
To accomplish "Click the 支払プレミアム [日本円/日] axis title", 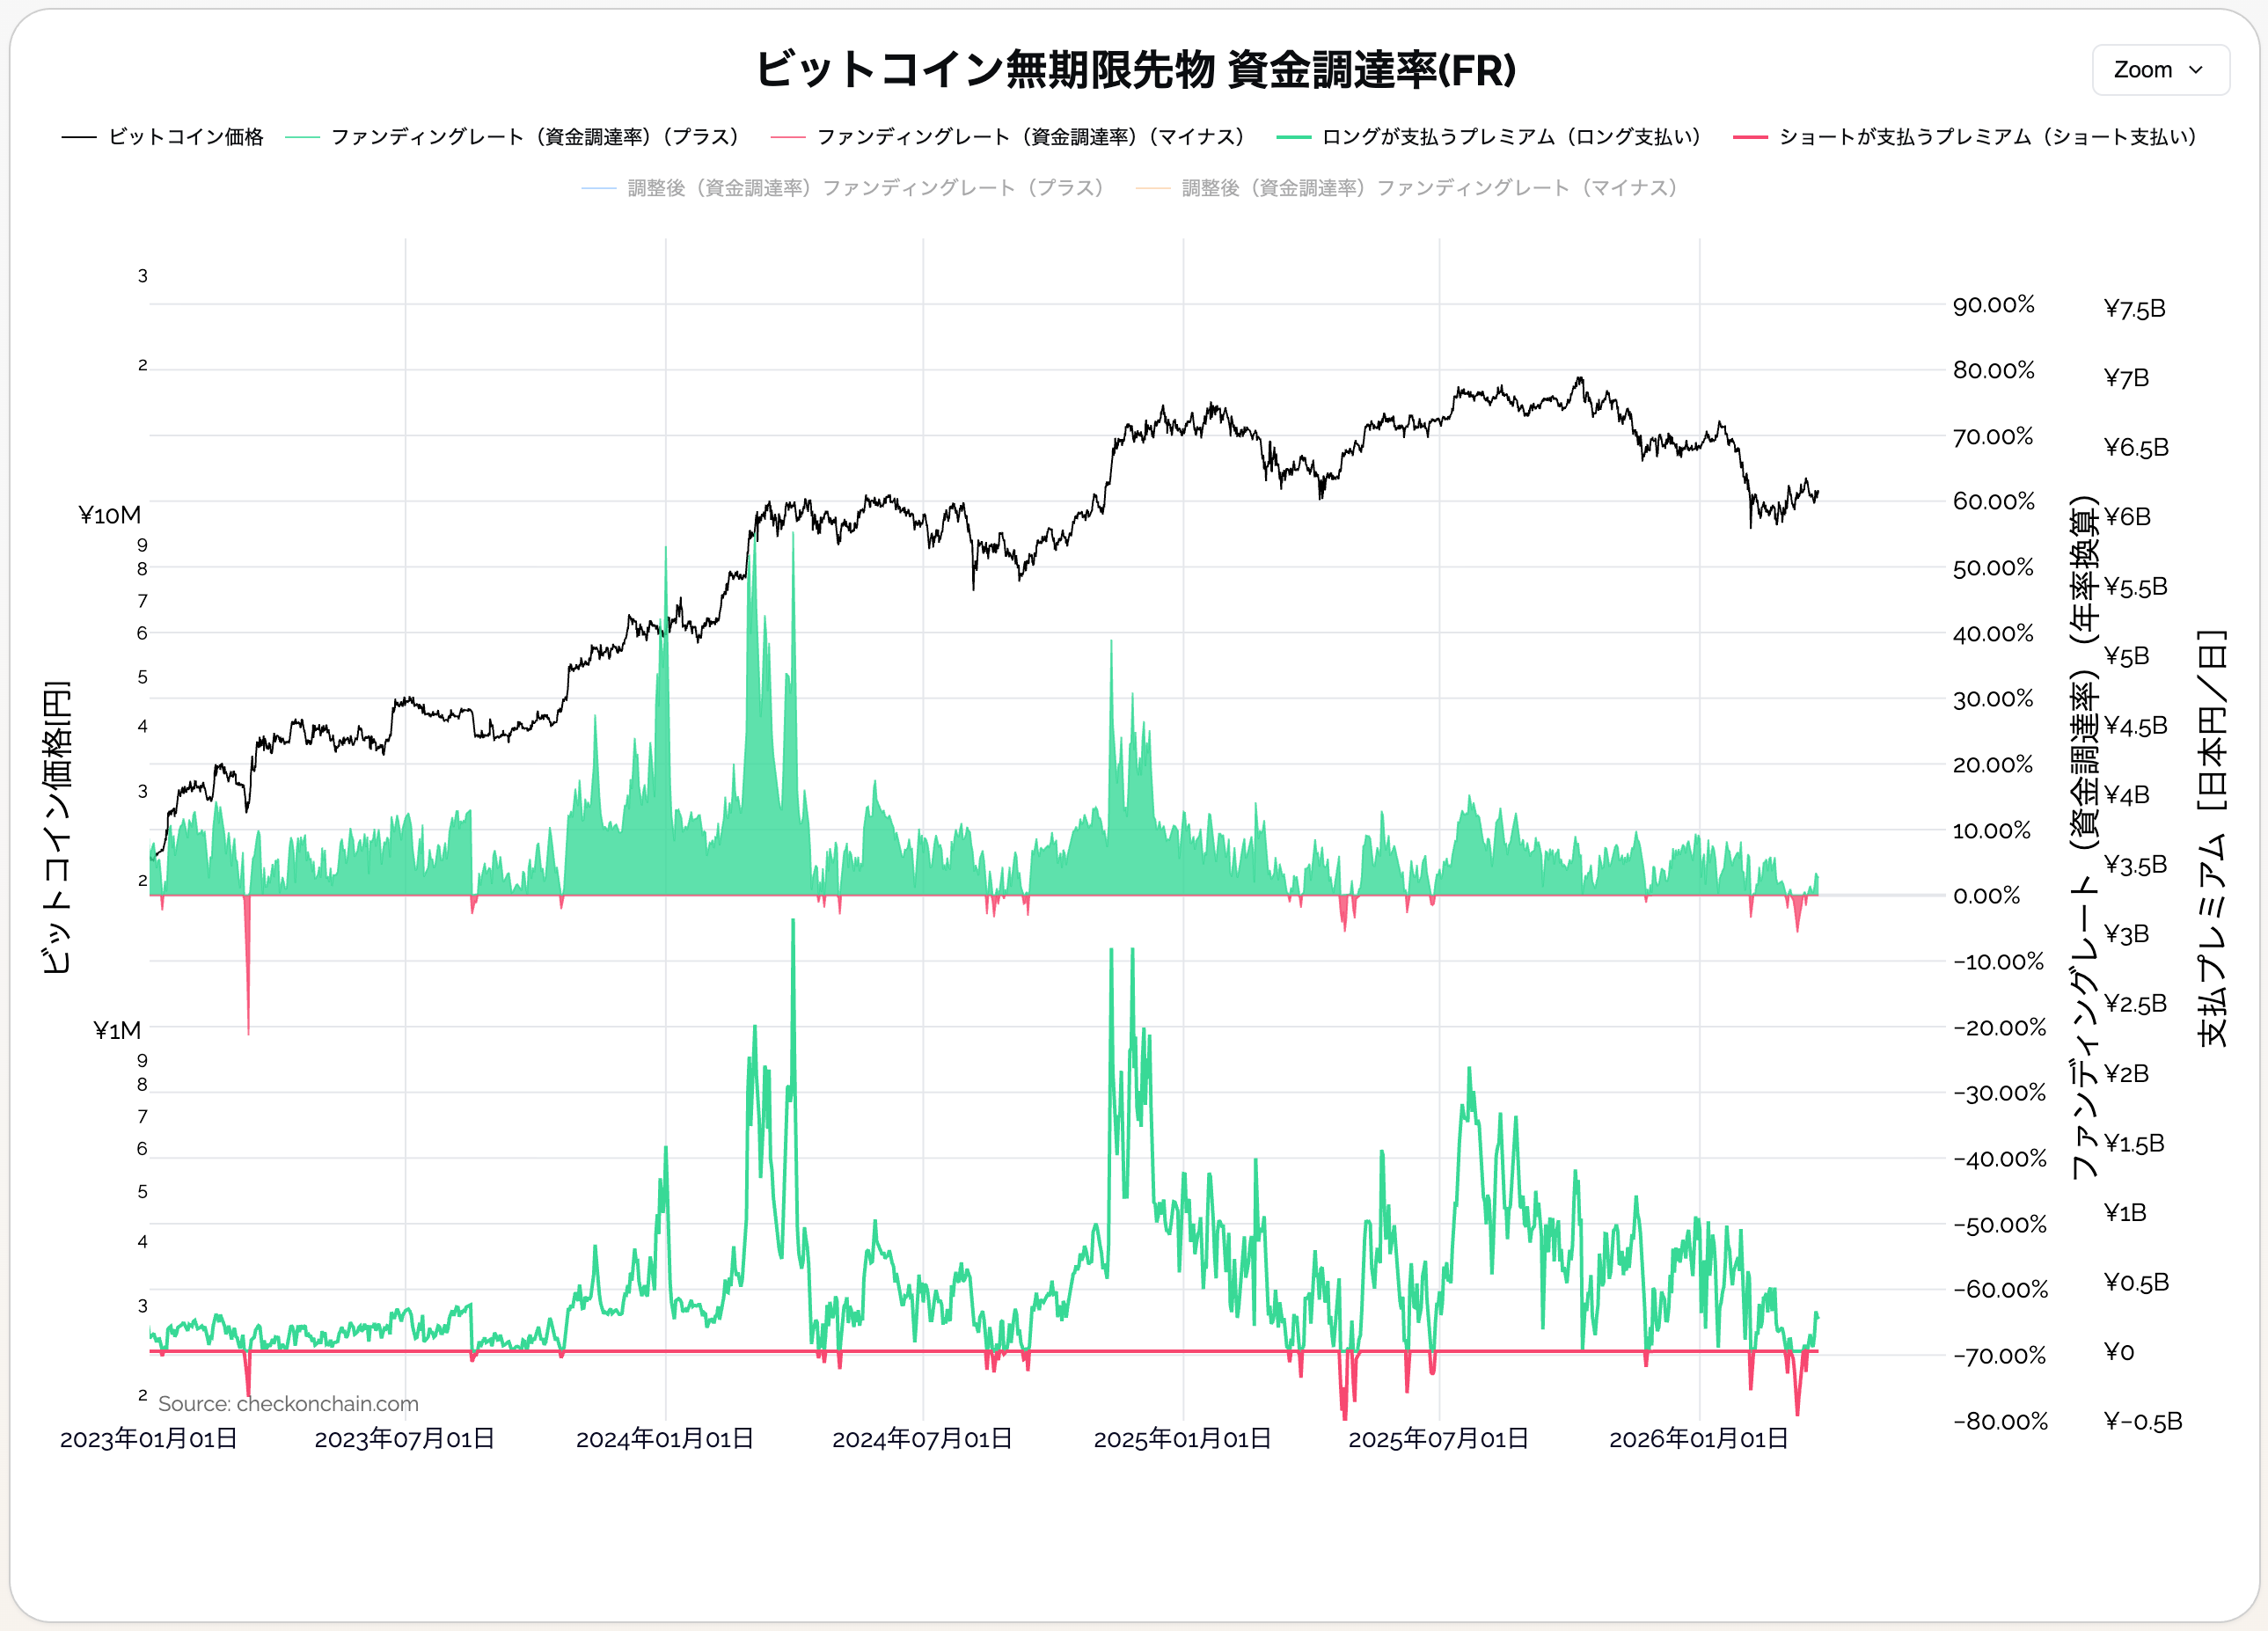I will pos(2211,838).
